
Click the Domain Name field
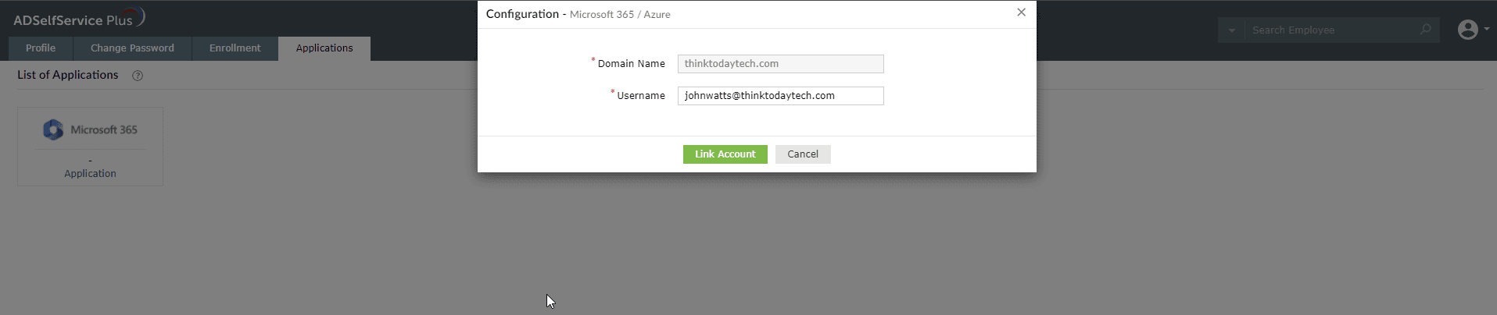pos(780,64)
